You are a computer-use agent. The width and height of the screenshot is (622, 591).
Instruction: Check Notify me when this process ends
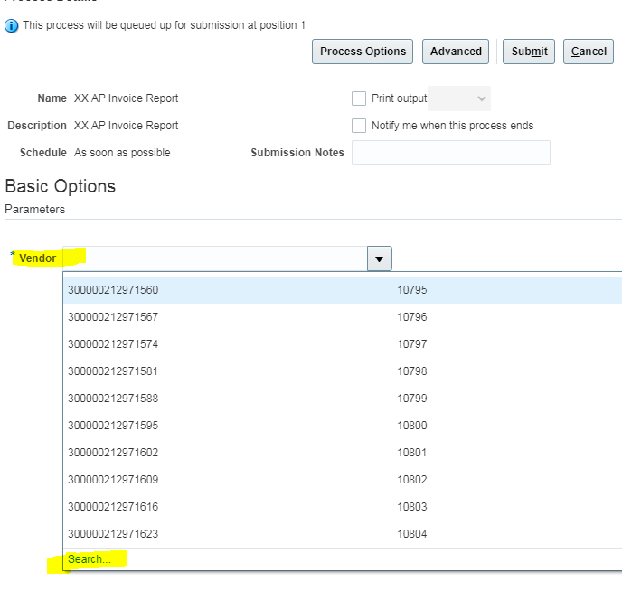359,126
